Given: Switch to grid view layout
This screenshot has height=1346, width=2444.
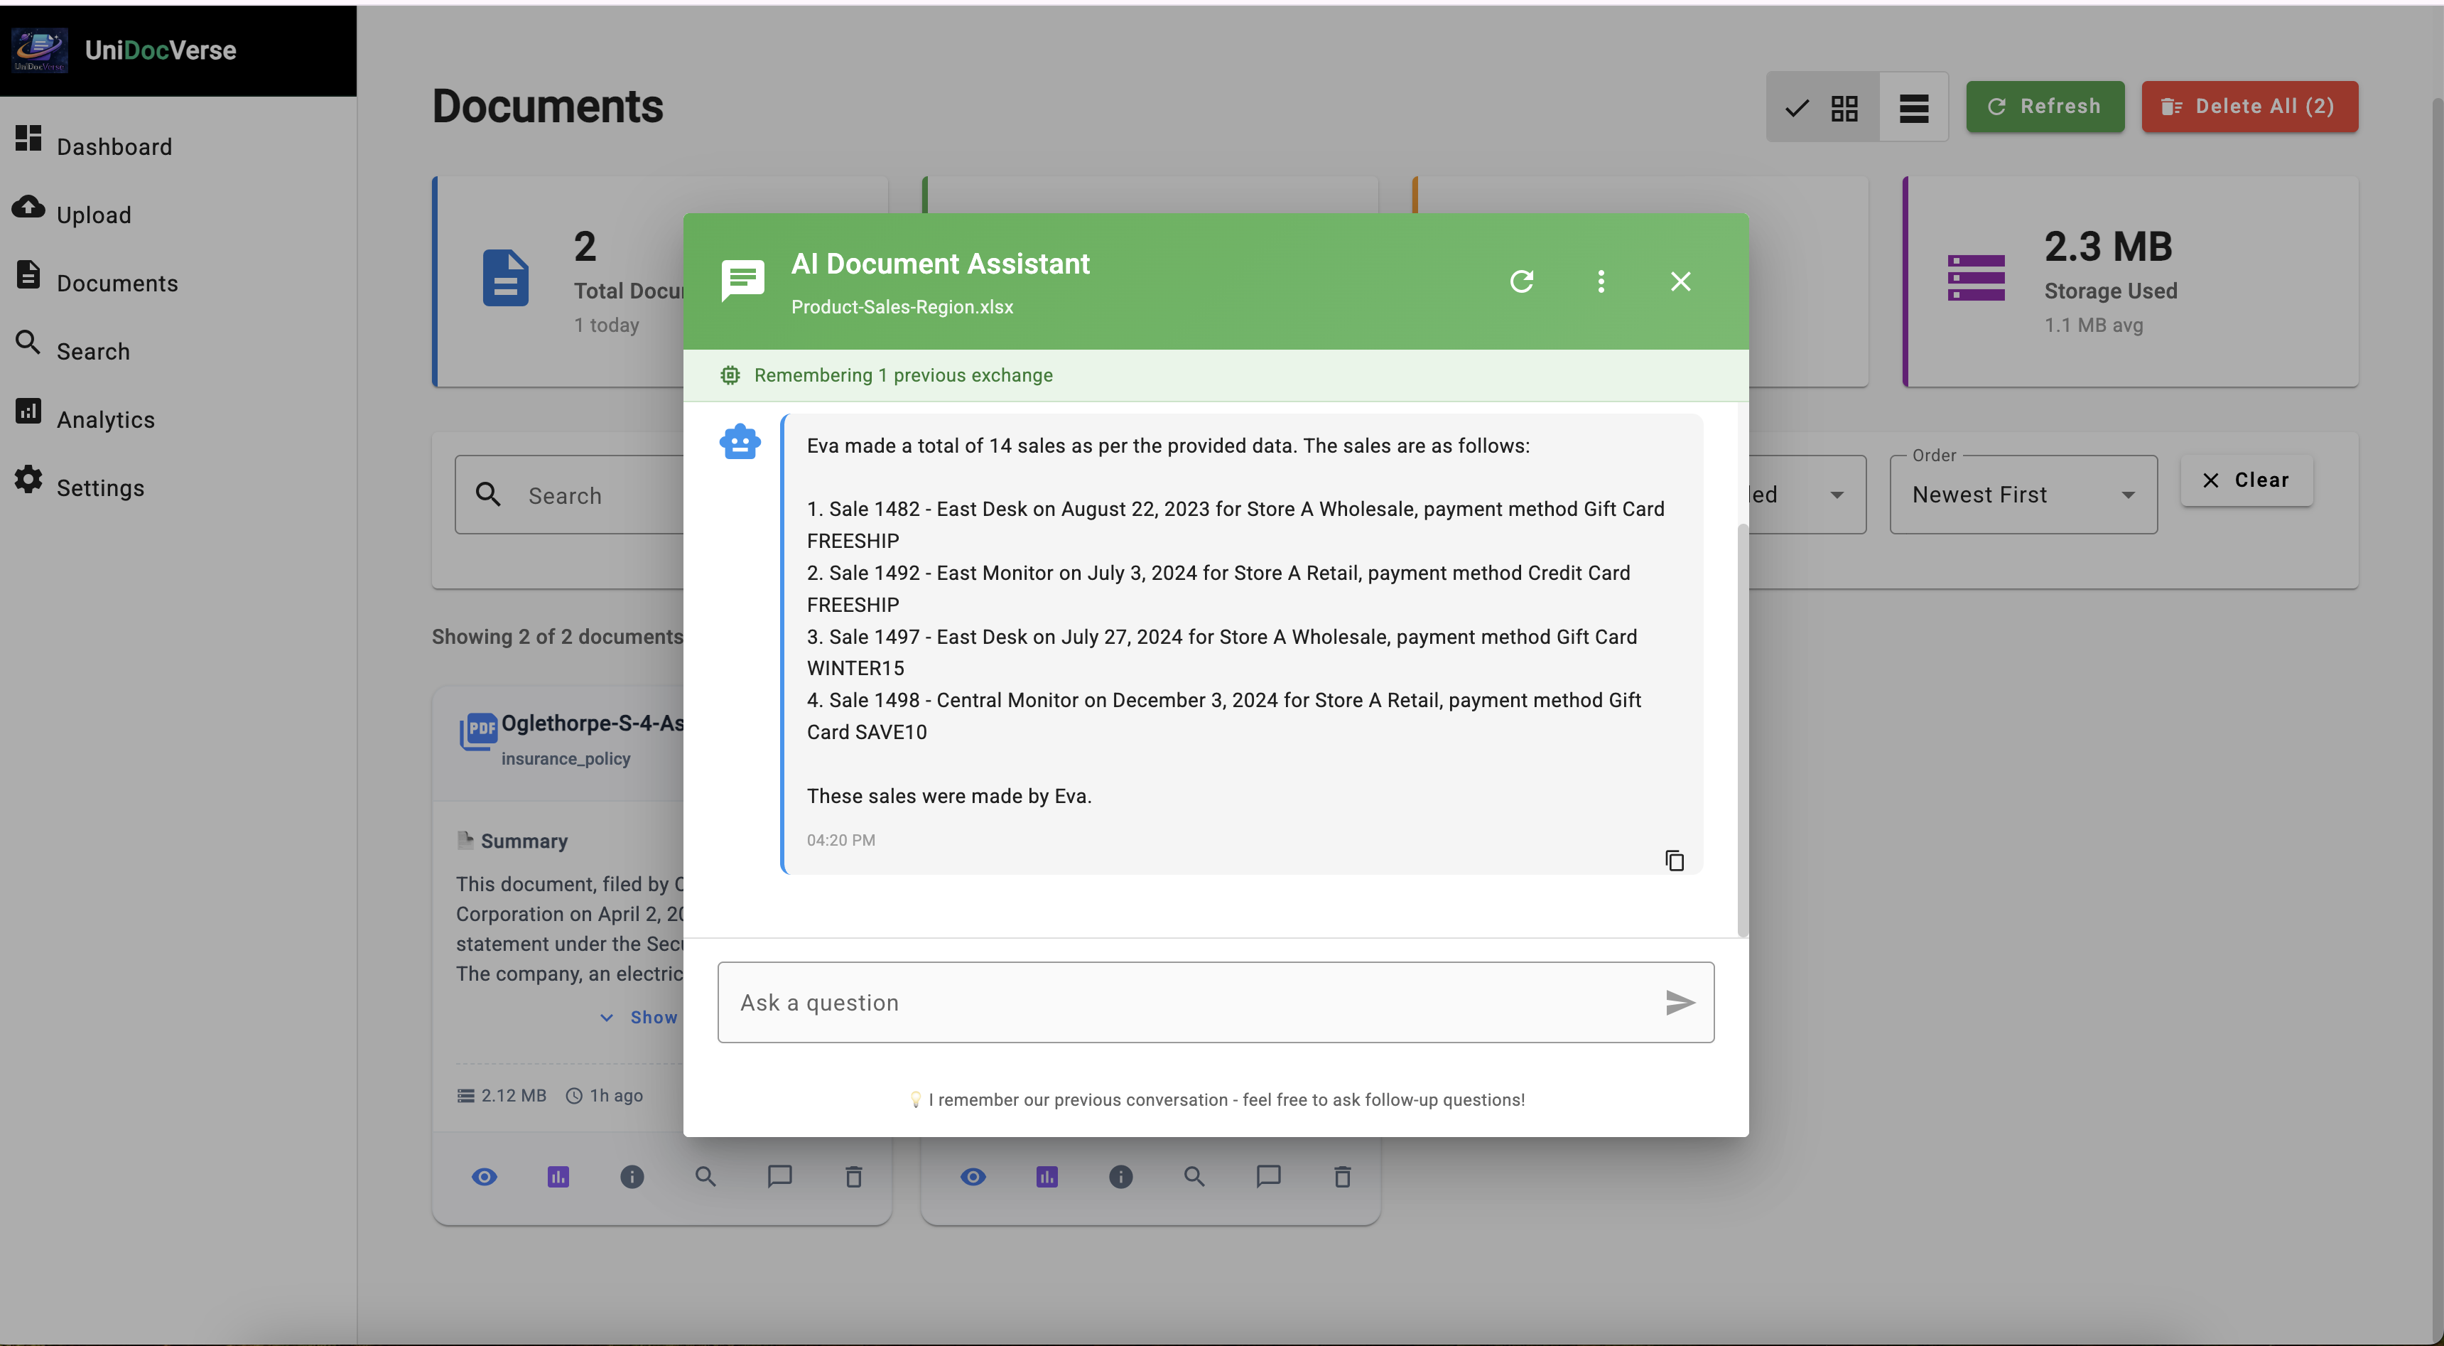Looking at the screenshot, I should pos(1844,107).
